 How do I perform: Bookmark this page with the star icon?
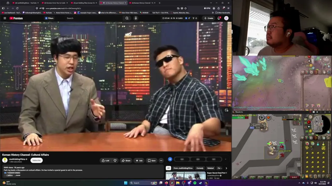tap(185, 8)
